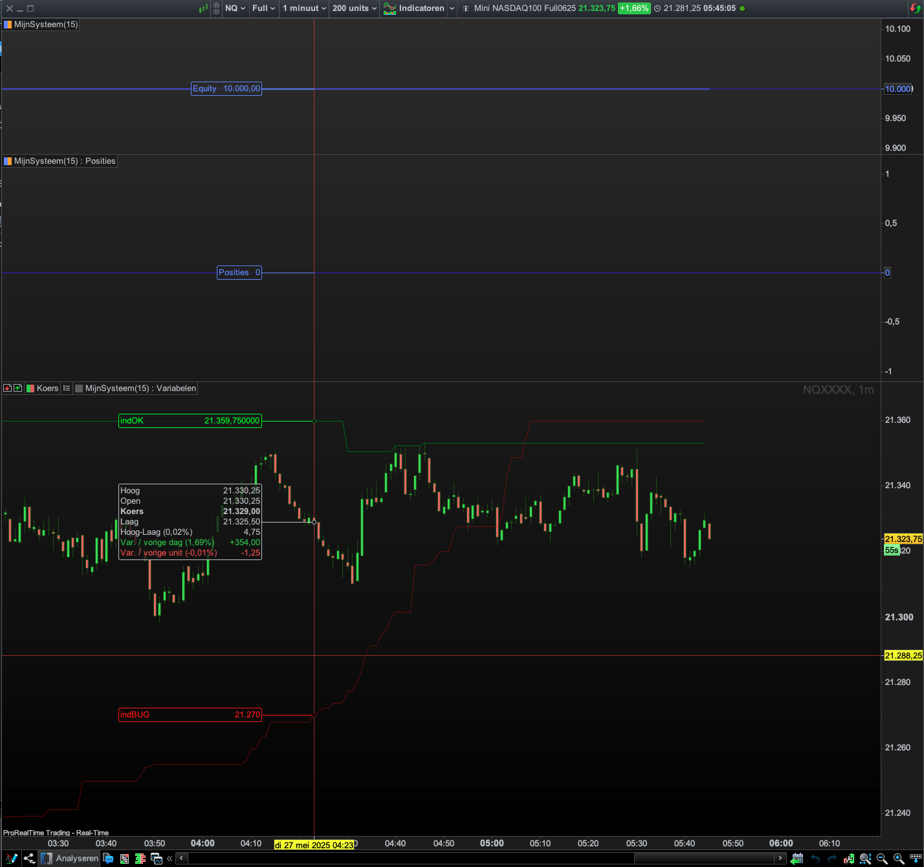The image size is (924, 867).
Task: Click the Equity 10.000,00 value label
Action: tap(226, 89)
